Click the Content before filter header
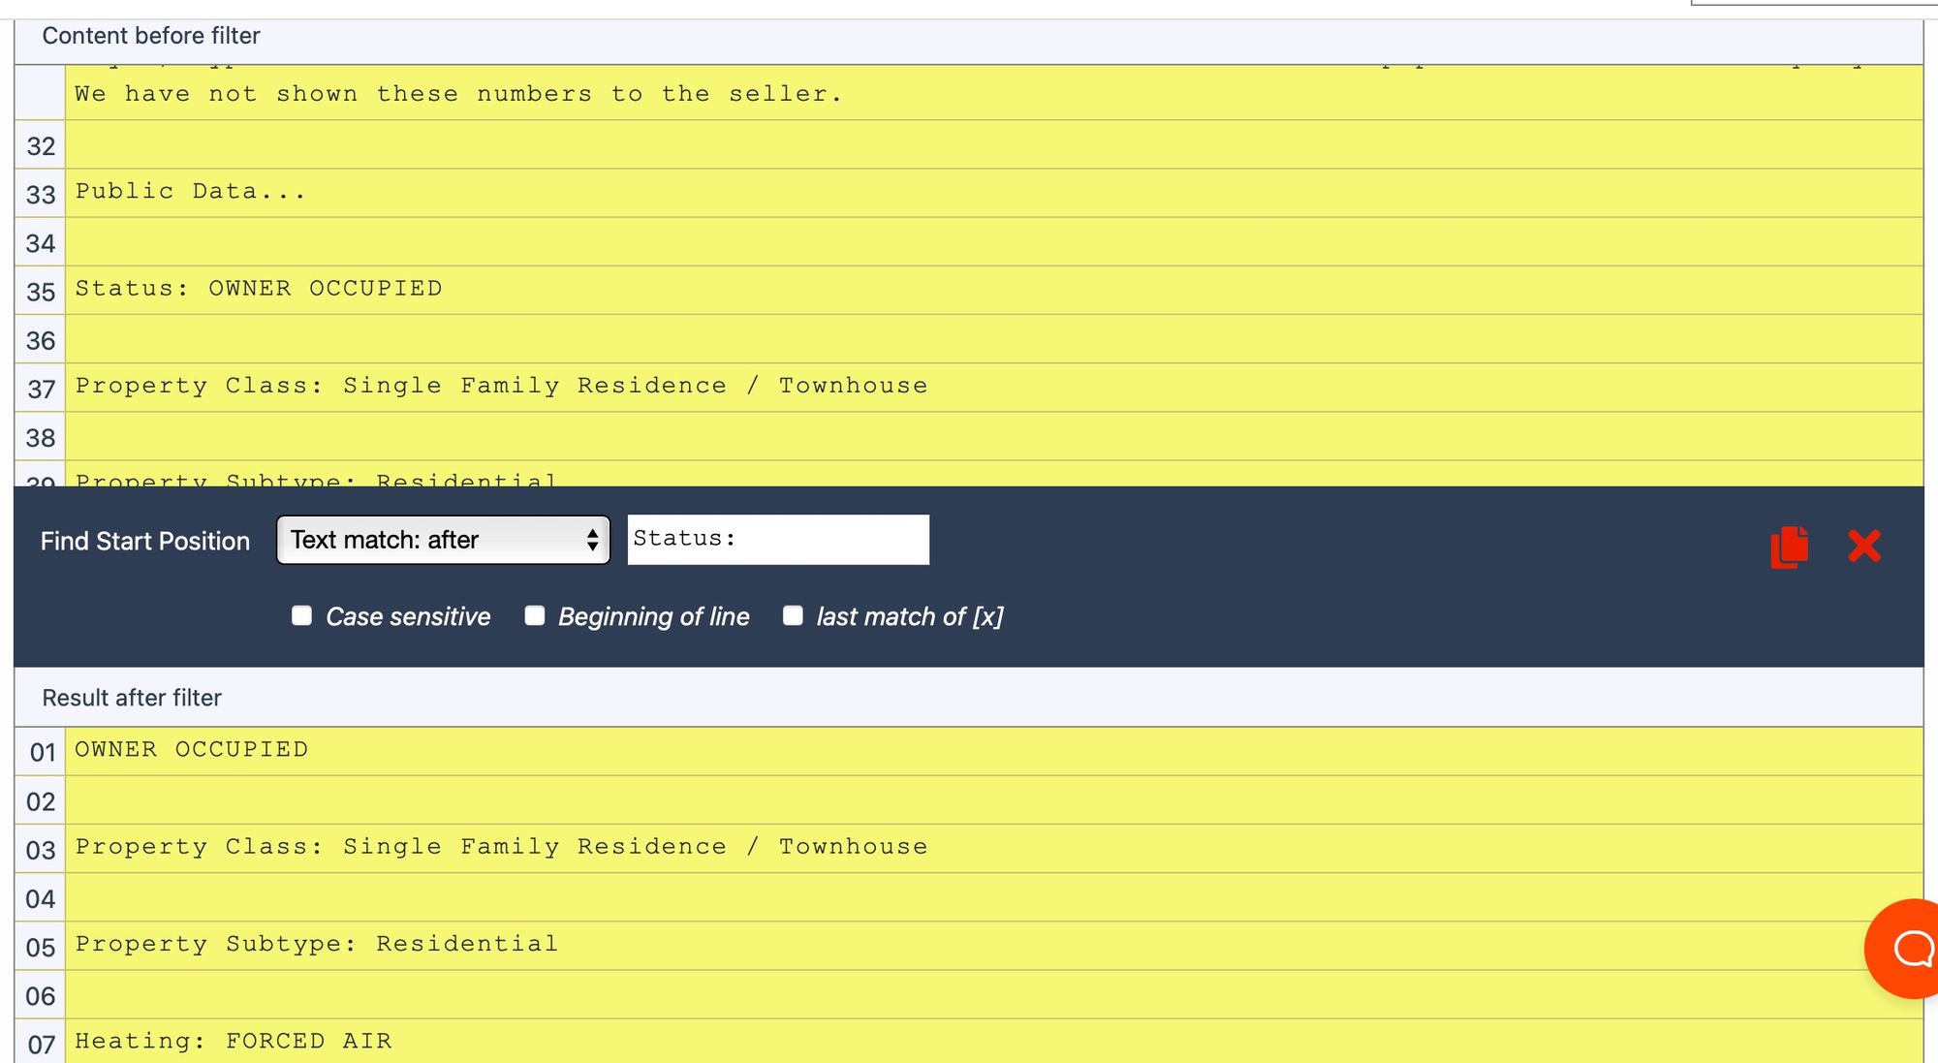This screenshot has width=1938, height=1063. (x=151, y=36)
